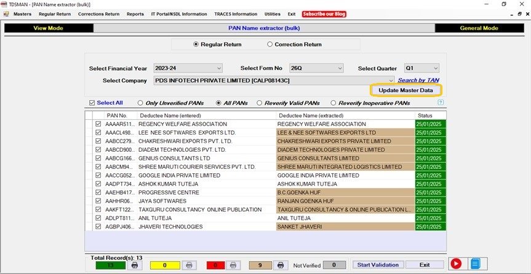Image resolution: width=531 pixels, height=274 pixels.
Task: Click the green count's print icon
Action: 135,265
